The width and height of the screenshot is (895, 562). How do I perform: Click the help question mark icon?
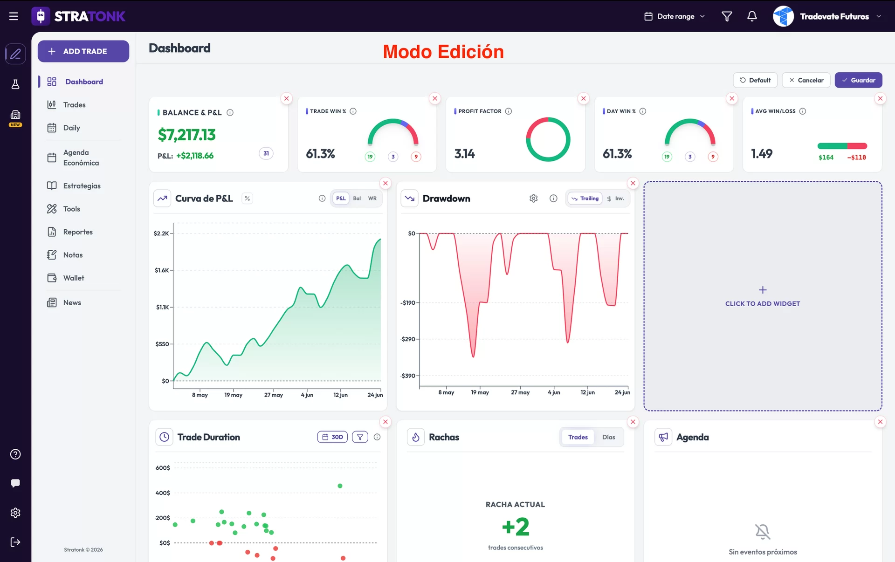(x=15, y=454)
